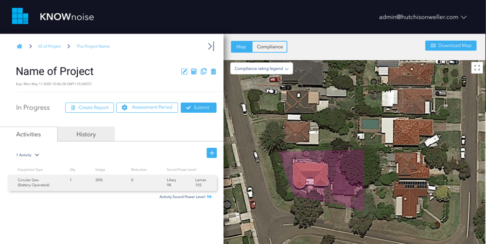The image size is (486, 244).
Task: Select the Circular Saw activity row
Action: [x=112, y=183]
